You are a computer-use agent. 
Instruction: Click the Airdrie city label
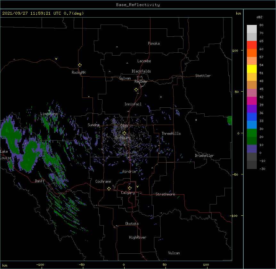[129, 172]
